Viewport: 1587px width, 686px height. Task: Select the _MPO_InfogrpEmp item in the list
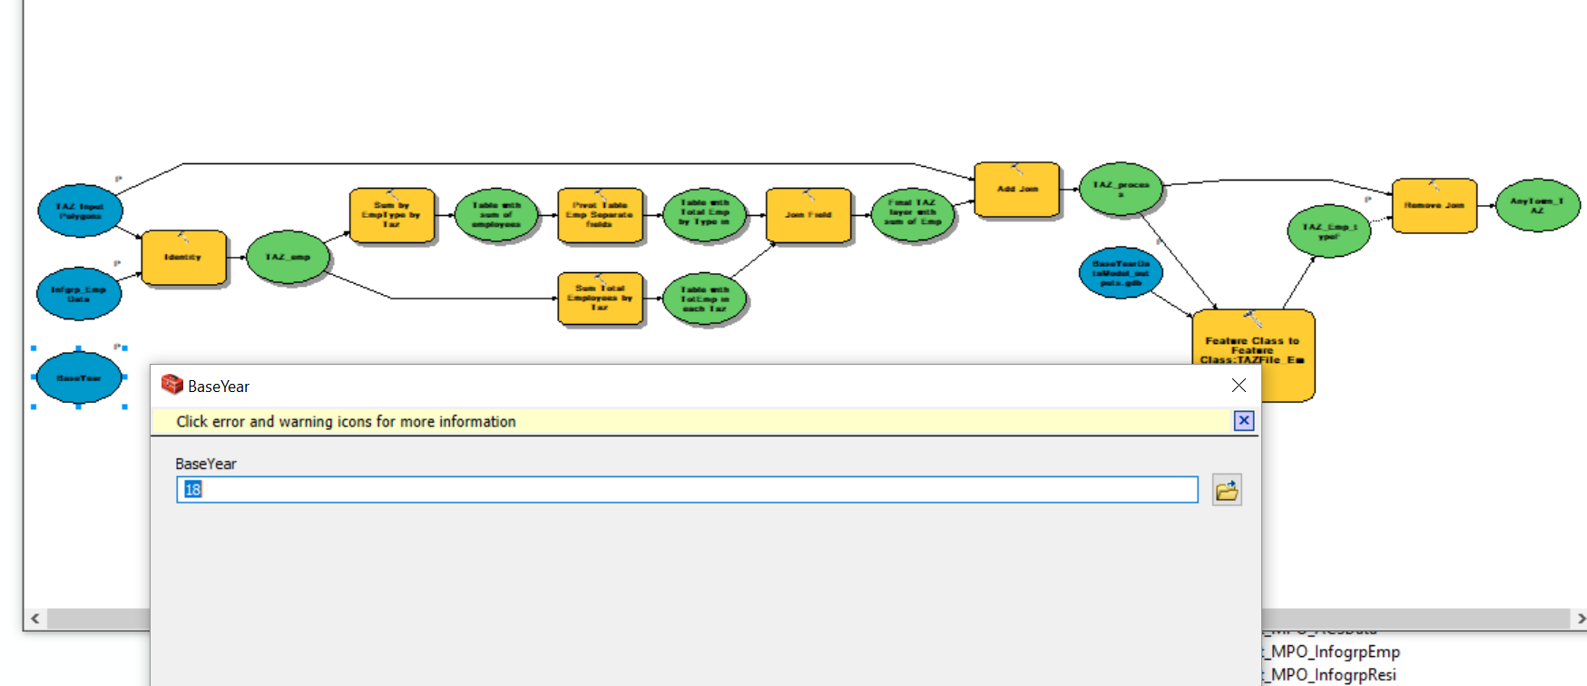coord(1330,652)
